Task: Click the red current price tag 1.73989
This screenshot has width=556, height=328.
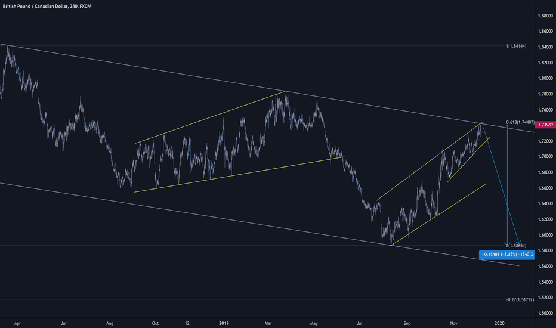Action: click(544, 125)
